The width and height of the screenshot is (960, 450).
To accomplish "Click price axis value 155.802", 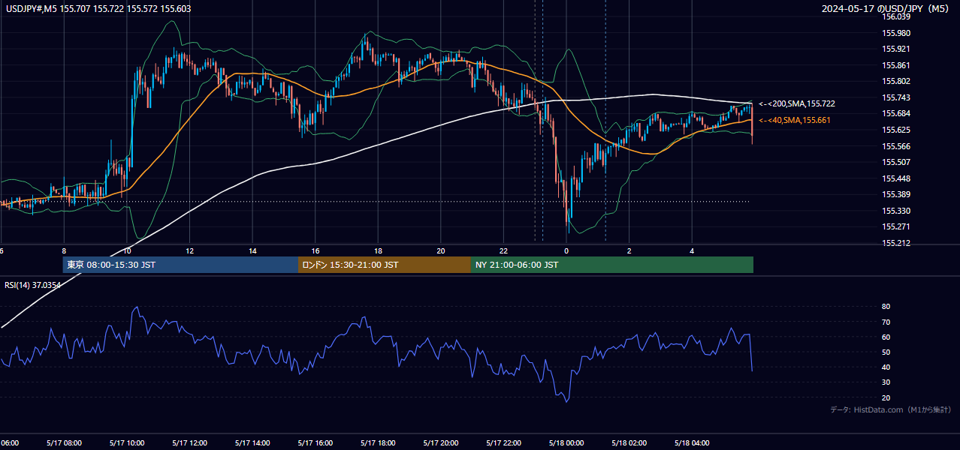I will pyautogui.click(x=896, y=81).
